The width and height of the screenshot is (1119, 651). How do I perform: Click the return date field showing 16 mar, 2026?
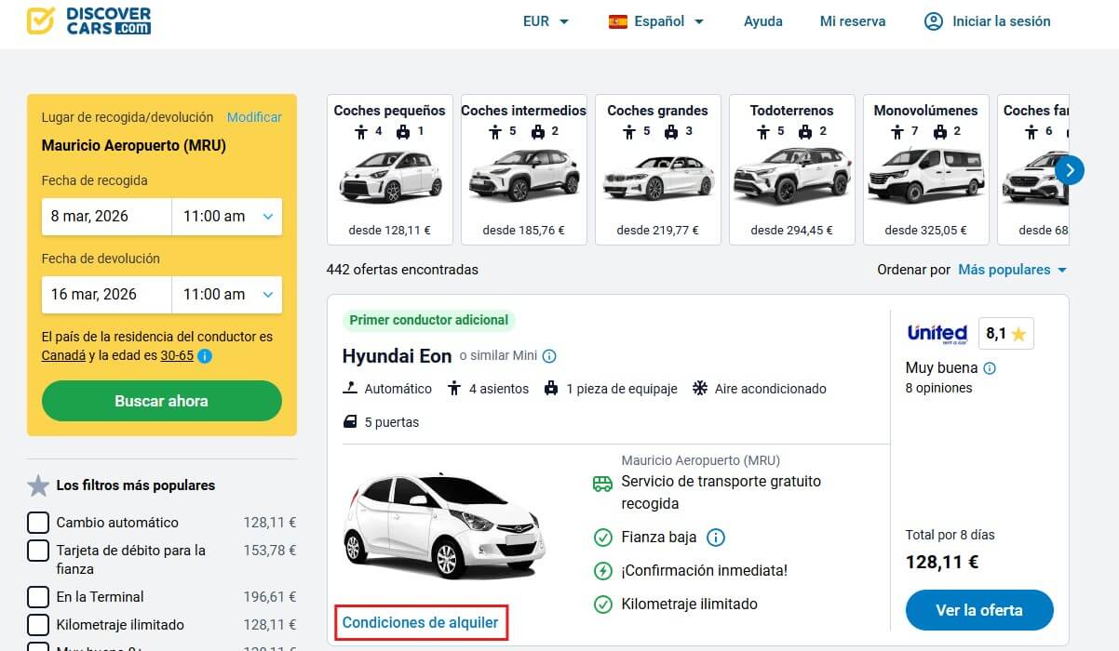pyautogui.click(x=105, y=294)
